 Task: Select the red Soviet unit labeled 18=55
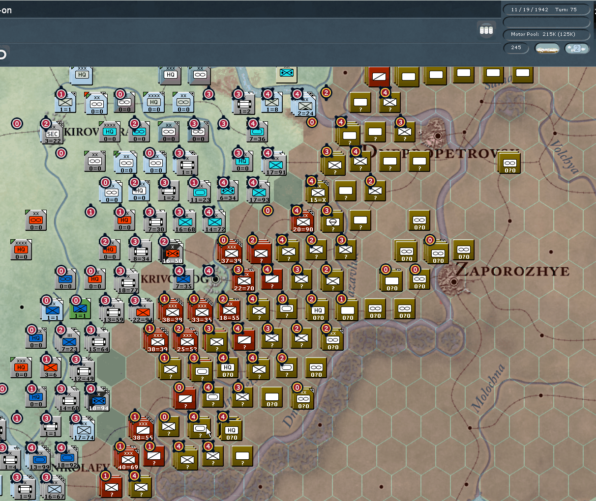click(229, 310)
